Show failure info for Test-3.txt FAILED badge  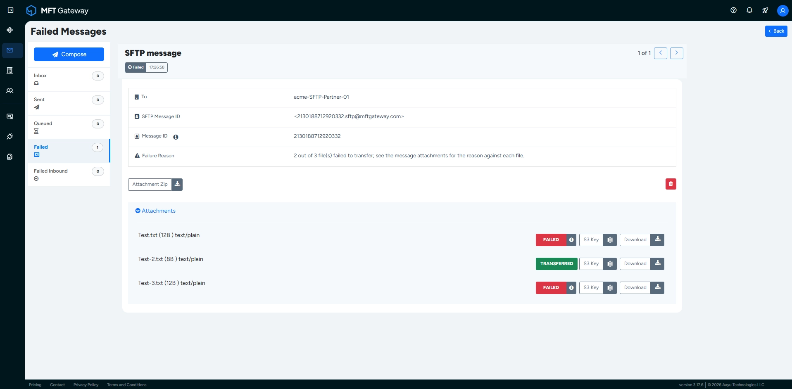(571, 288)
